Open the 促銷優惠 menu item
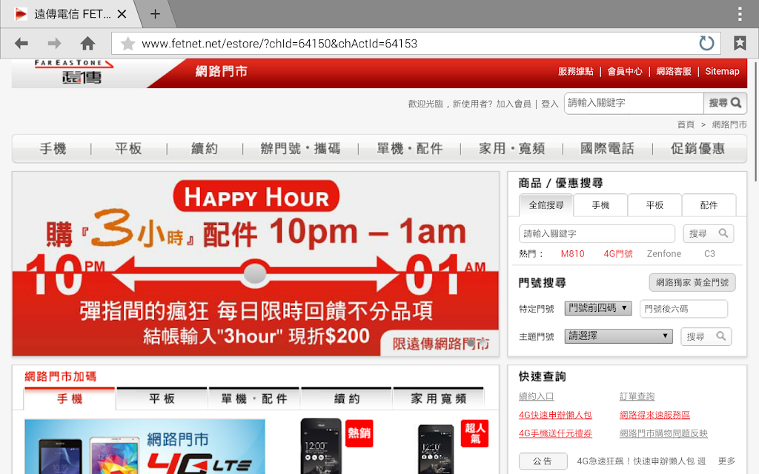759x474 pixels. click(697, 148)
